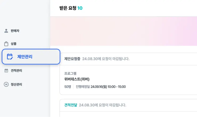Image resolution: width=197 pixels, height=117 pixels.
Task: Click the received request count 10
Action: pyautogui.click(x=80, y=8)
